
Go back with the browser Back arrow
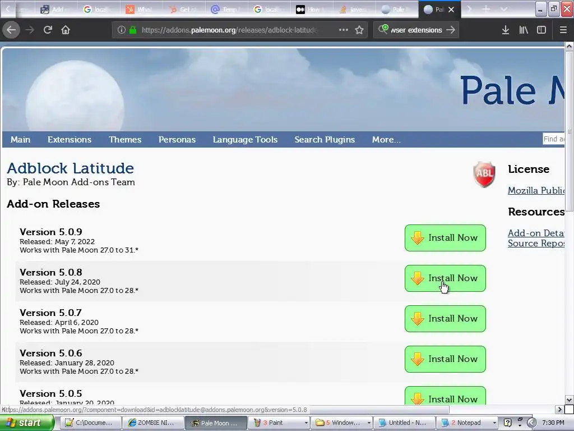(x=11, y=30)
